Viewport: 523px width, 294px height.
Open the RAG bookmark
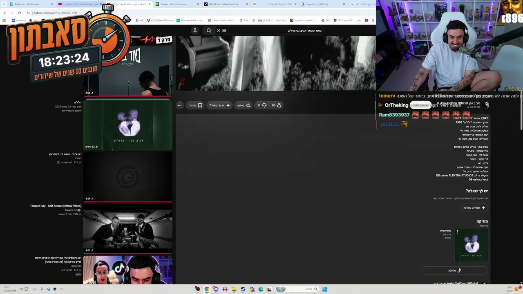point(244,20)
